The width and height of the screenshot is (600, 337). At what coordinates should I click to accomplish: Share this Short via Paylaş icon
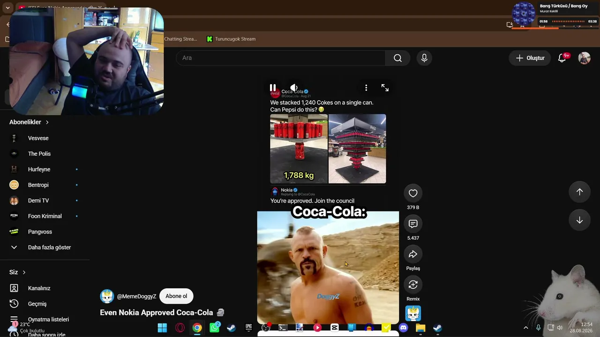[x=413, y=254]
